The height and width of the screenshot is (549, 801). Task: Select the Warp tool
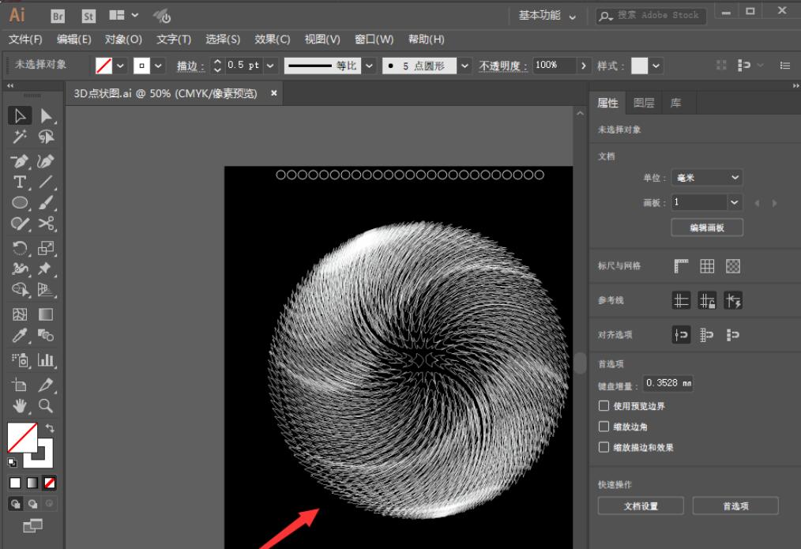pos(20,269)
